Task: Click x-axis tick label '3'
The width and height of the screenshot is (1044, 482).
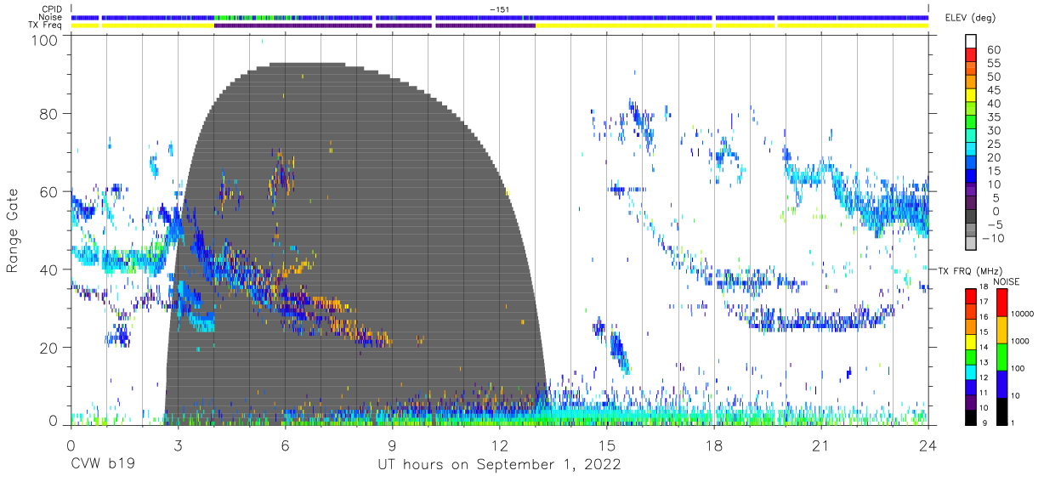Action: click(178, 445)
